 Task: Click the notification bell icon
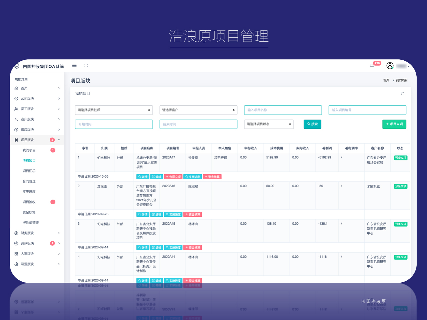pos(372,66)
